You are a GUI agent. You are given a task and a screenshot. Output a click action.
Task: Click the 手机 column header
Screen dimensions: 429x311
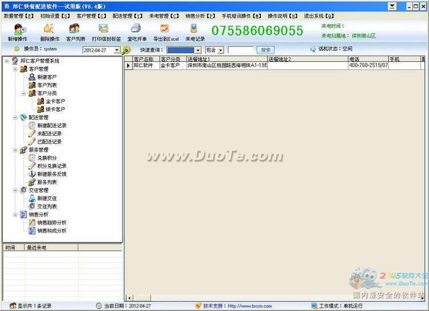click(404, 59)
